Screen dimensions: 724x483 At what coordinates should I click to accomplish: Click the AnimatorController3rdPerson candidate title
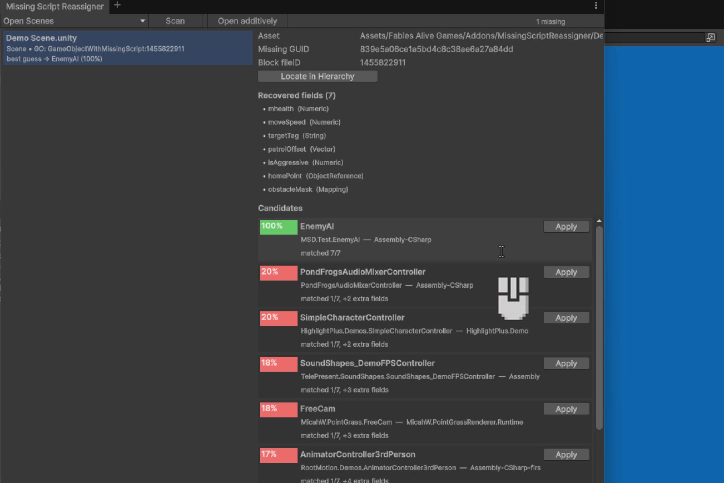pyautogui.click(x=358, y=454)
